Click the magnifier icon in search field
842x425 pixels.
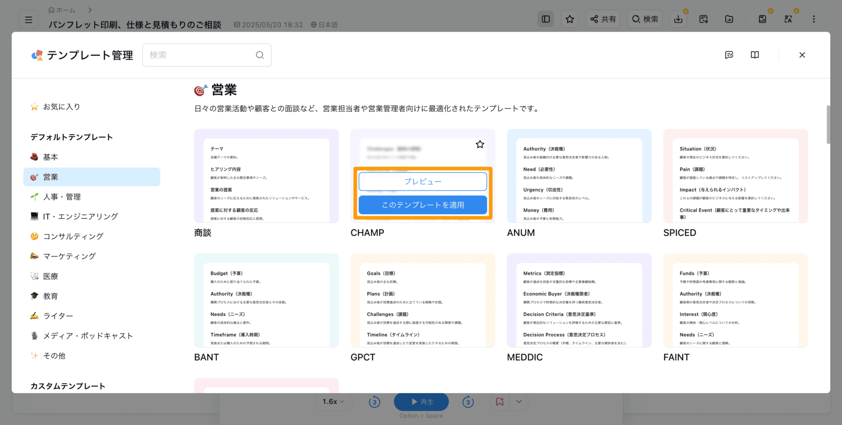(260, 55)
